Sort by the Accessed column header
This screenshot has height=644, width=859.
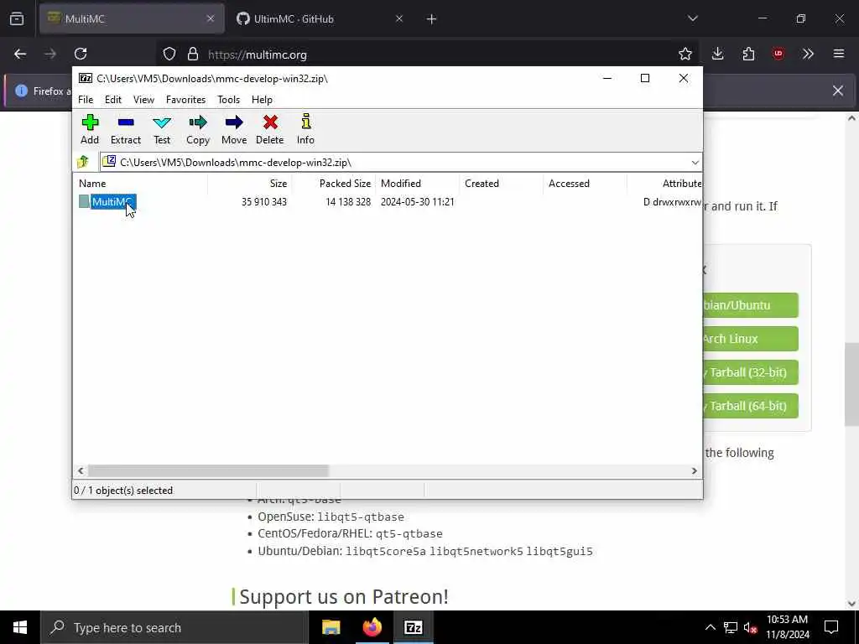tap(585, 184)
